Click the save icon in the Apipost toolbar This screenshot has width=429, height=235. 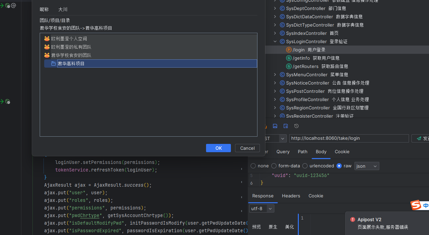275,126
